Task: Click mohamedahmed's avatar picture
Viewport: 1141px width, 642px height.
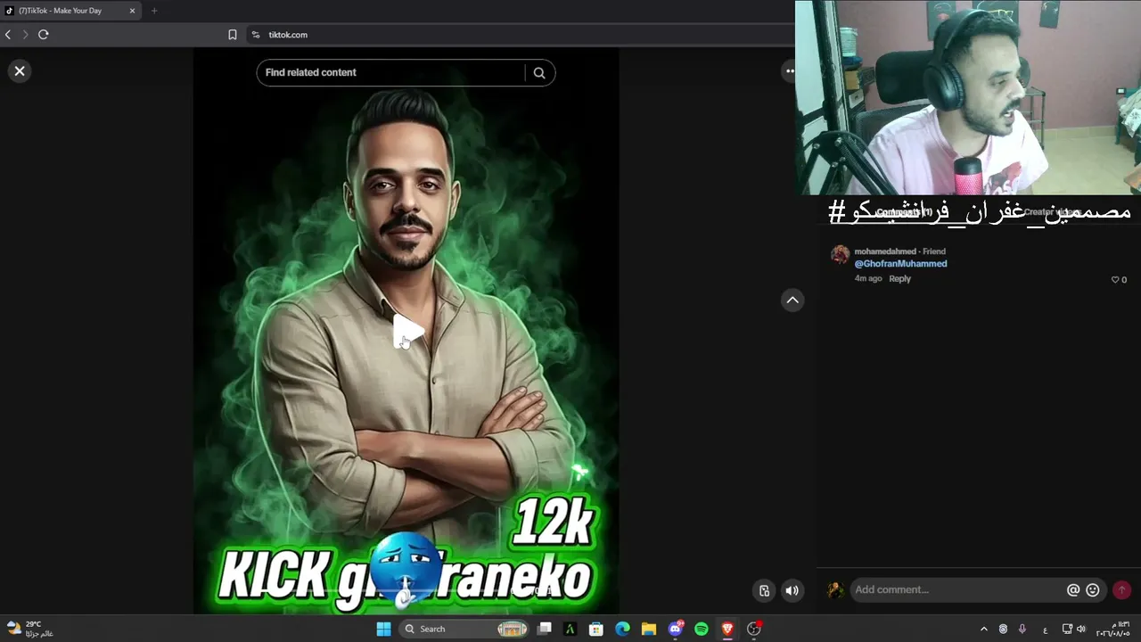Action: (840, 255)
